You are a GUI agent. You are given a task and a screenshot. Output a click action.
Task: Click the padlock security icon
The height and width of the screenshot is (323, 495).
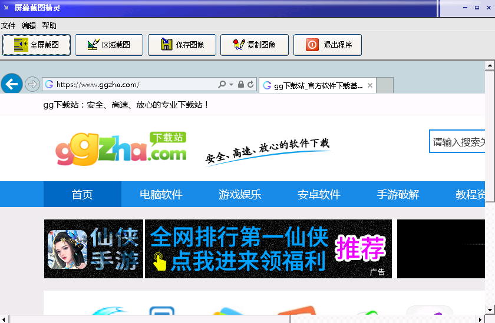[x=241, y=84]
